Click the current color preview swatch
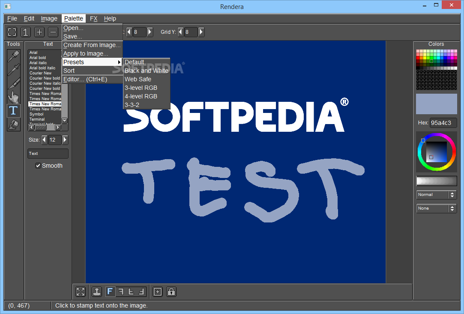Image resolution: width=464 pixels, height=314 pixels. pos(437,104)
